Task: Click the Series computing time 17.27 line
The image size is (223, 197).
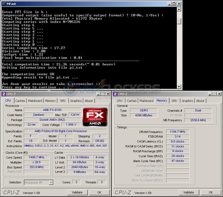Action: pyautogui.click(x=33, y=48)
